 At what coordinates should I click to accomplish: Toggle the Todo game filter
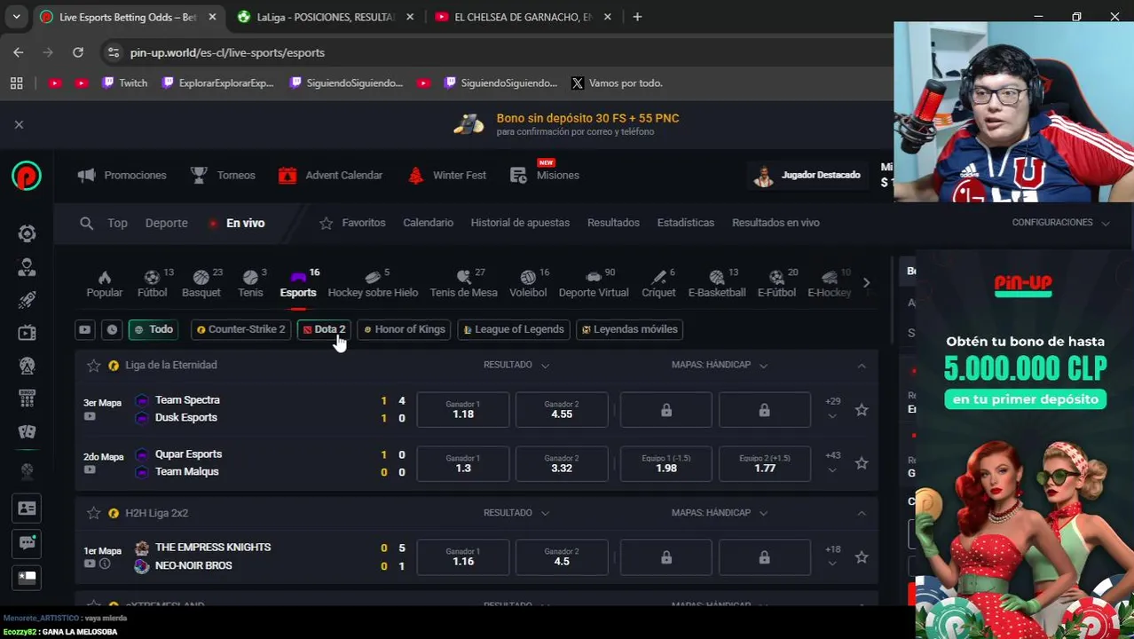pyautogui.click(x=154, y=329)
